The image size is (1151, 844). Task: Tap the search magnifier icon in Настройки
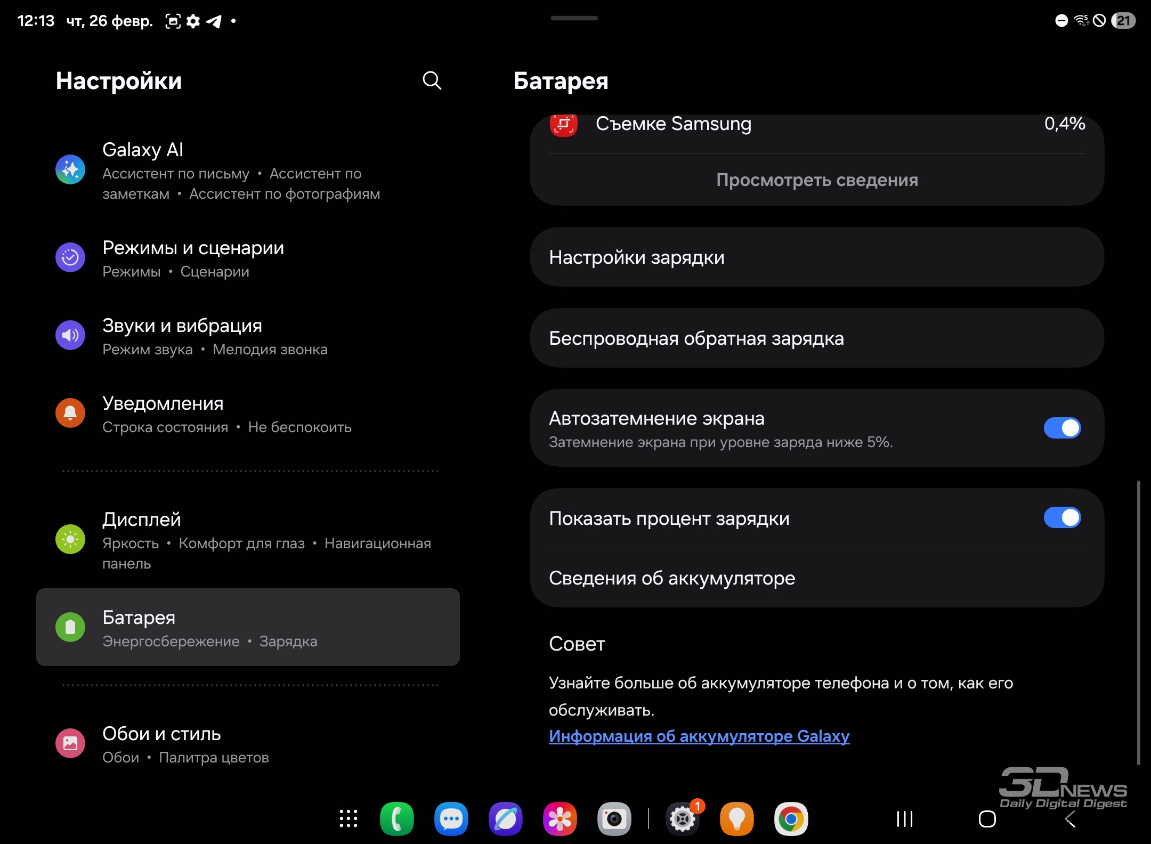(432, 81)
